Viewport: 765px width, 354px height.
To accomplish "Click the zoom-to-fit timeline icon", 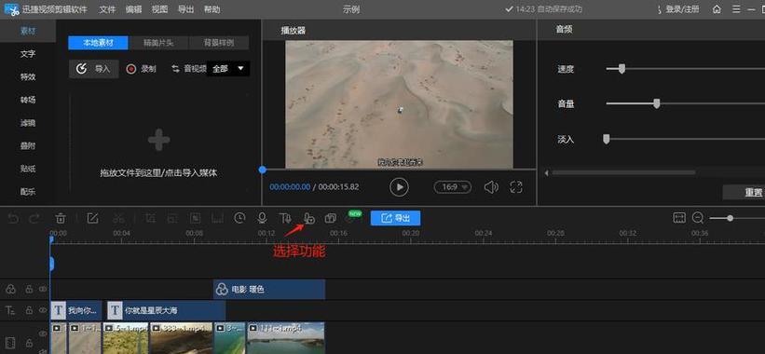I will click(x=679, y=218).
